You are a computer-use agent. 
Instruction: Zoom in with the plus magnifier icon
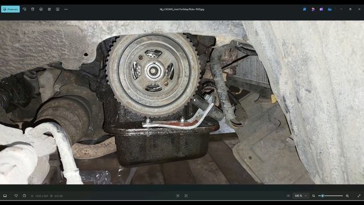click(x=348, y=196)
